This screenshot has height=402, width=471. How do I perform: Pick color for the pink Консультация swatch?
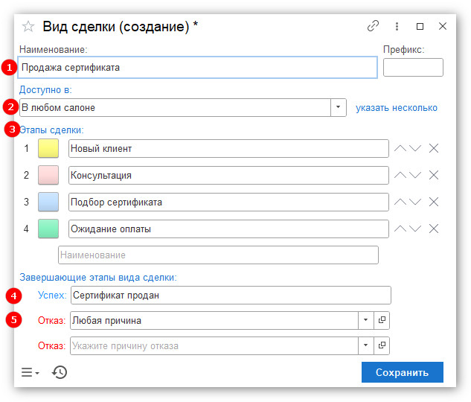pyautogui.click(x=48, y=175)
